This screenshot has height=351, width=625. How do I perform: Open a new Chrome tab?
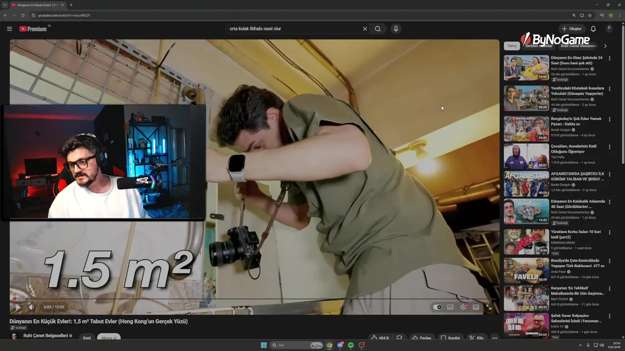pyautogui.click(x=71, y=5)
